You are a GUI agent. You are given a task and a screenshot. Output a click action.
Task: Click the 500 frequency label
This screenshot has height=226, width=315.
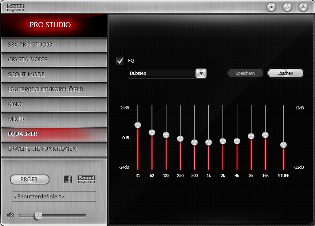[194, 175]
